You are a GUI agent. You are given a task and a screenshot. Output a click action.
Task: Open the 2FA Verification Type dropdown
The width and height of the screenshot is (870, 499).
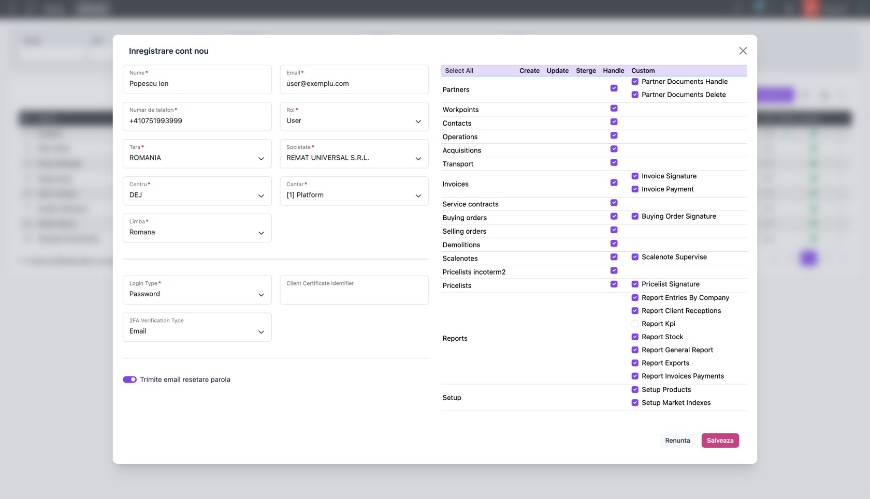pos(197,327)
